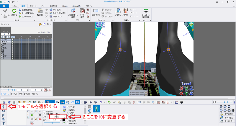Select the T text mode icon
This screenshot has width=236, height=126.
(x=3, y=123)
